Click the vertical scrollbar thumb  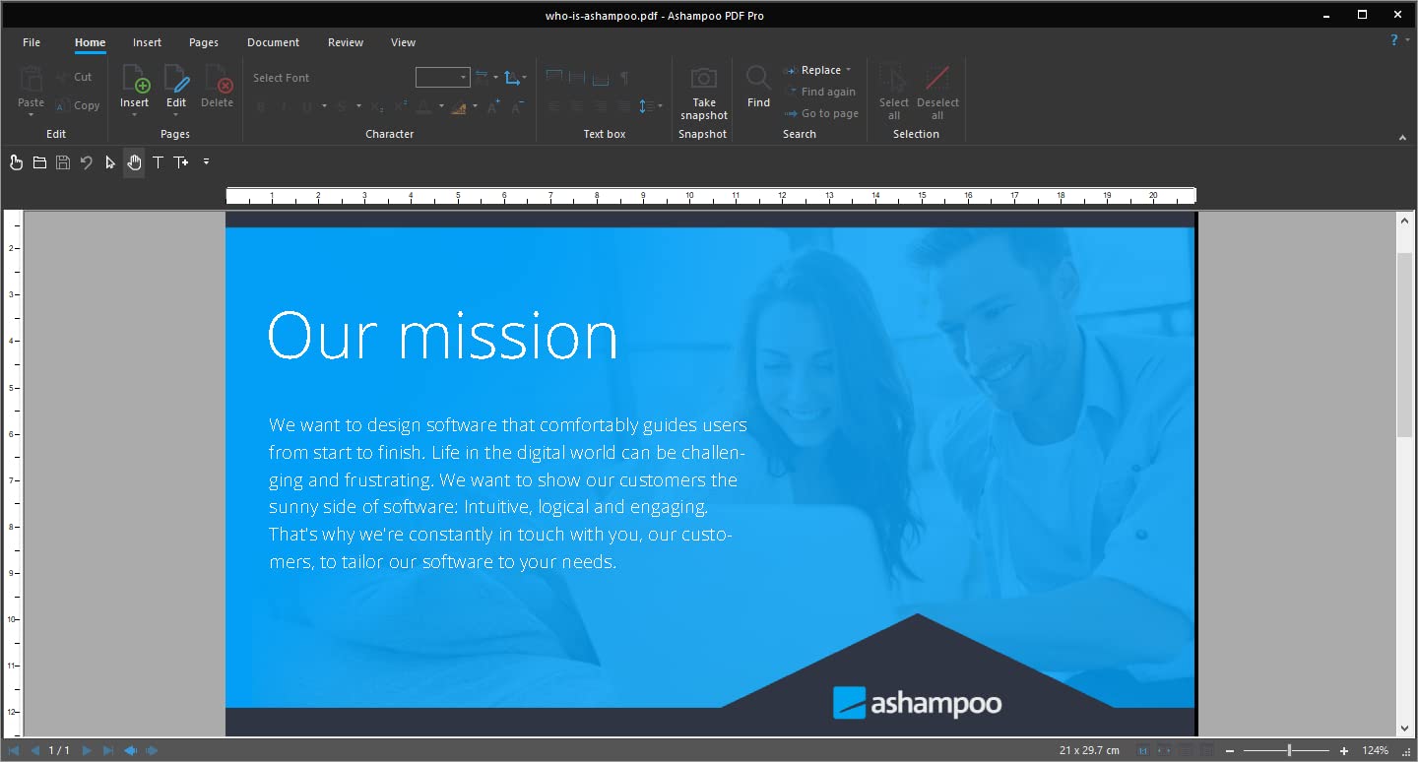coord(1404,345)
